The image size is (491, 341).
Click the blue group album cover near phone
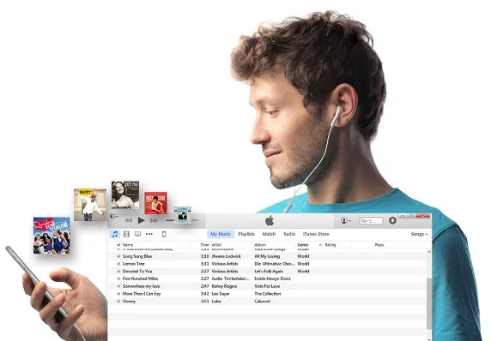tap(52, 236)
